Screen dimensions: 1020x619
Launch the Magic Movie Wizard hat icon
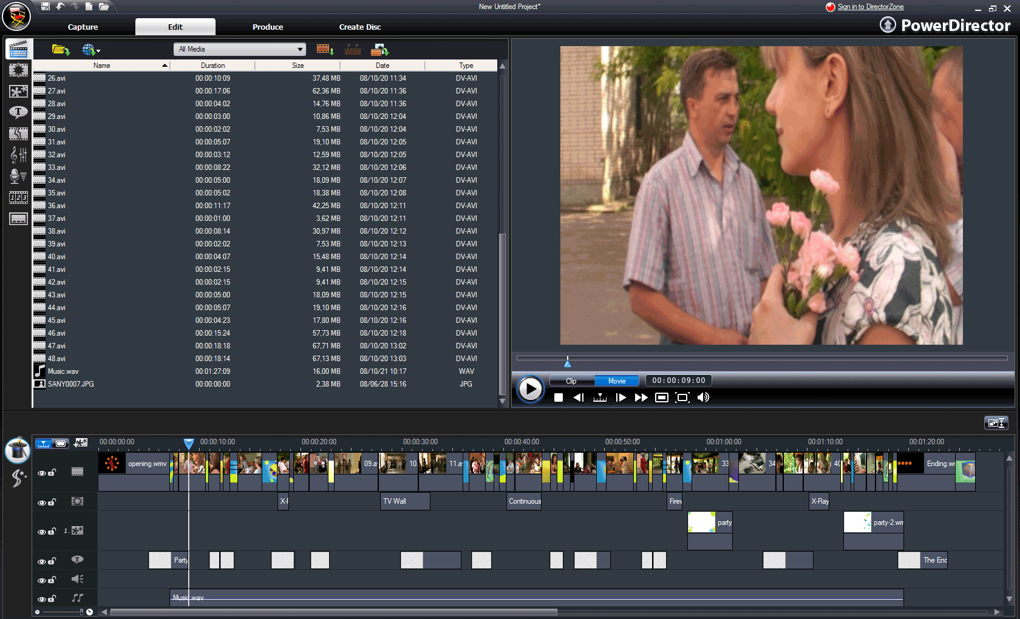point(18,451)
